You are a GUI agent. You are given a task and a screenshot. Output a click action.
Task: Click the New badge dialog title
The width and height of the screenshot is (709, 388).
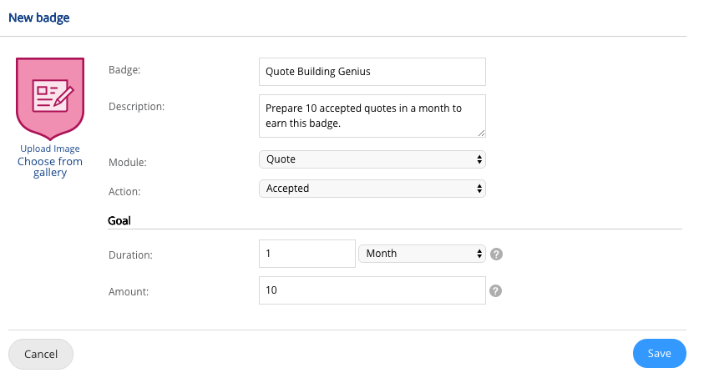point(39,18)
